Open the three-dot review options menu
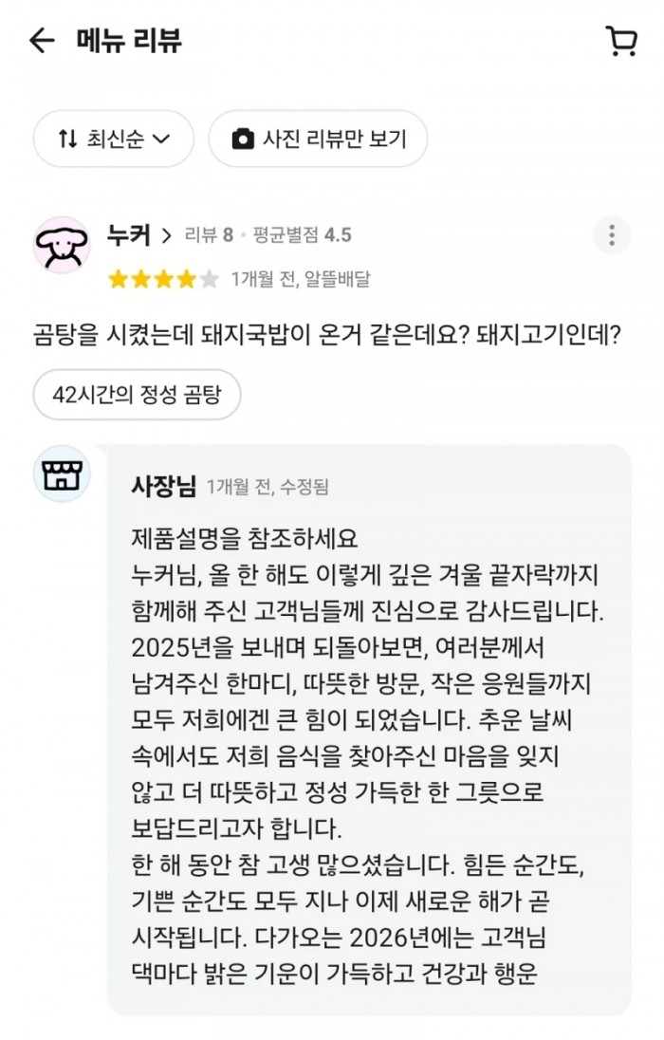Screen dimensions: 664x1040 click(x=612, y=235)
